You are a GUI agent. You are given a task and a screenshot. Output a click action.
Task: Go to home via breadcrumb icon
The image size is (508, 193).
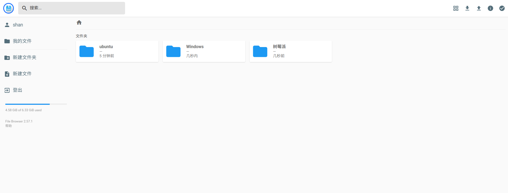coord(79,22)
